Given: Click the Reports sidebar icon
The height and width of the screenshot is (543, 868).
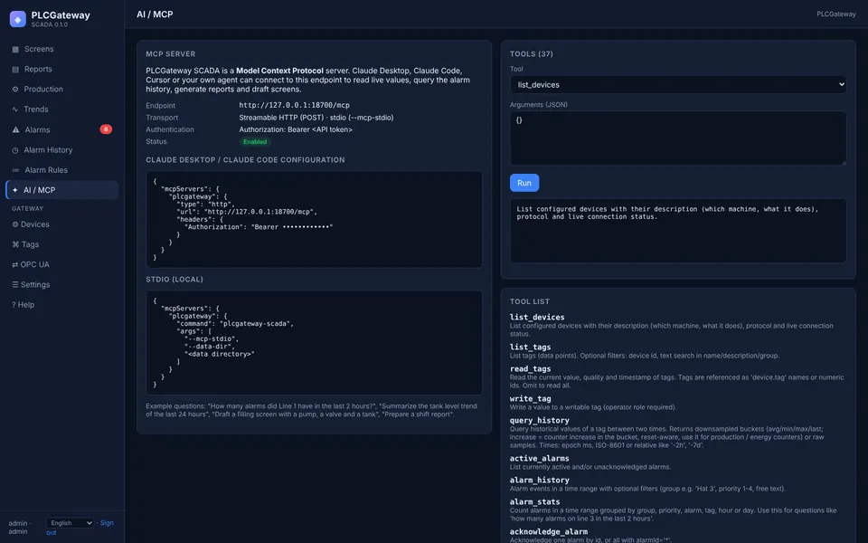Looking at the screenshot, I should 15,70.
